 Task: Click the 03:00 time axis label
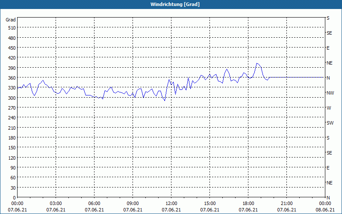[56, 204]
